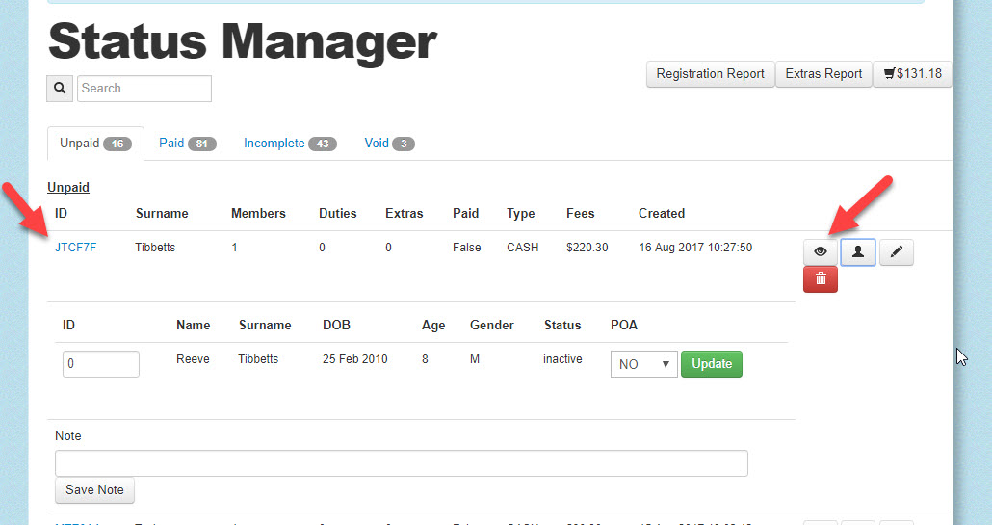Expand the POA dropdown showing NO
The width and height of the screenshot is (992, 525).
[644, 364]
